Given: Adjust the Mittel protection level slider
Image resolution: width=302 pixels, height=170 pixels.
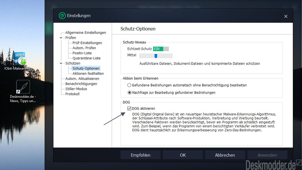Looking at the screenshot, I should click(x=156, y=56).
